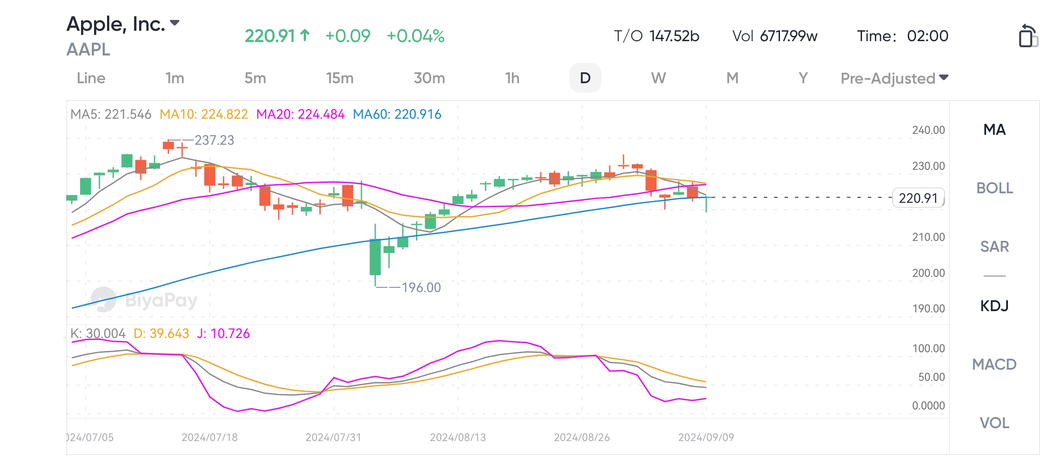Click the 196.00 low price marker
Viewport: 1040px width, 468px height.
(421, 287)
